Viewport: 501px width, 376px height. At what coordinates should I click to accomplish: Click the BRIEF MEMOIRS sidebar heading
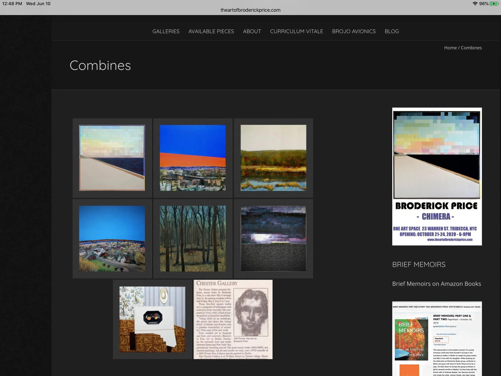419,264
